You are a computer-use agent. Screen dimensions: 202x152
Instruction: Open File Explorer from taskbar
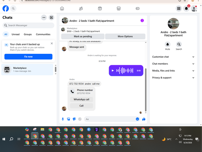pyautogui.click(x=42, y=130)
